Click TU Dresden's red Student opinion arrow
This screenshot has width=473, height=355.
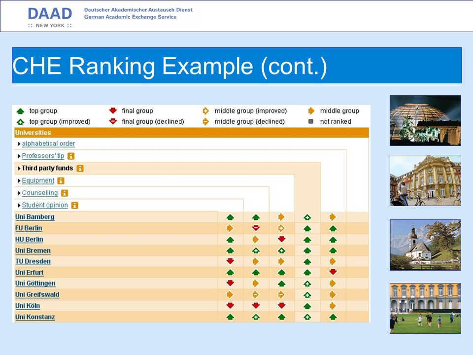click(230, 261)
